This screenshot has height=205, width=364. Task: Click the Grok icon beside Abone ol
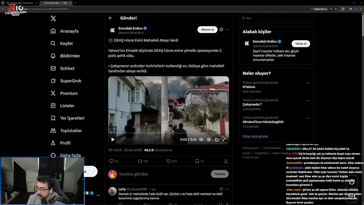pos(221,30)
